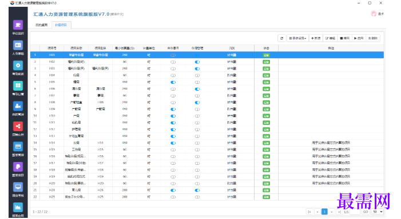Click the remark text in row H20
The image size is (401, 219).
pyautogui.click(x=331, y=183)
